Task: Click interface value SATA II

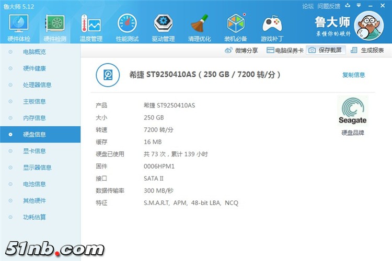Action: [x=154, y=179]
